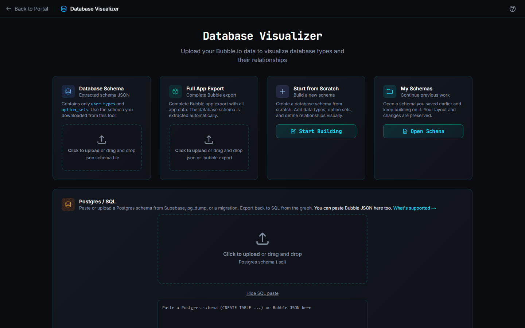Open the What's supported link
525x328 pixels.
[415, 208]
